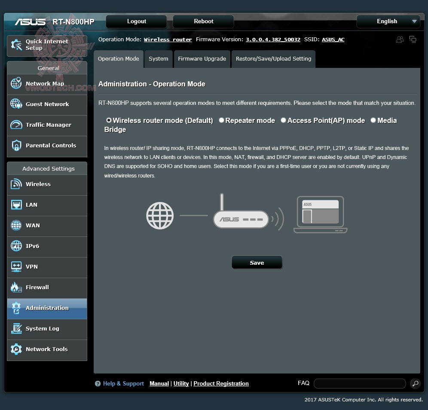The image size is (428, 410).
Task: Switch to System tab
Action: point(159,59)
